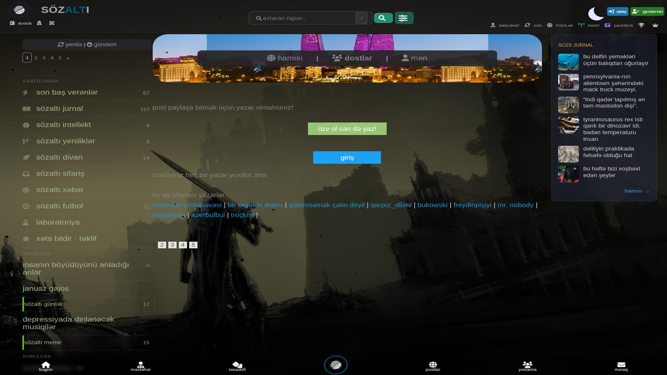Open 'son baş verənlər' in sidebar
Screen dimensions: 667x375
tap(86, 93)
